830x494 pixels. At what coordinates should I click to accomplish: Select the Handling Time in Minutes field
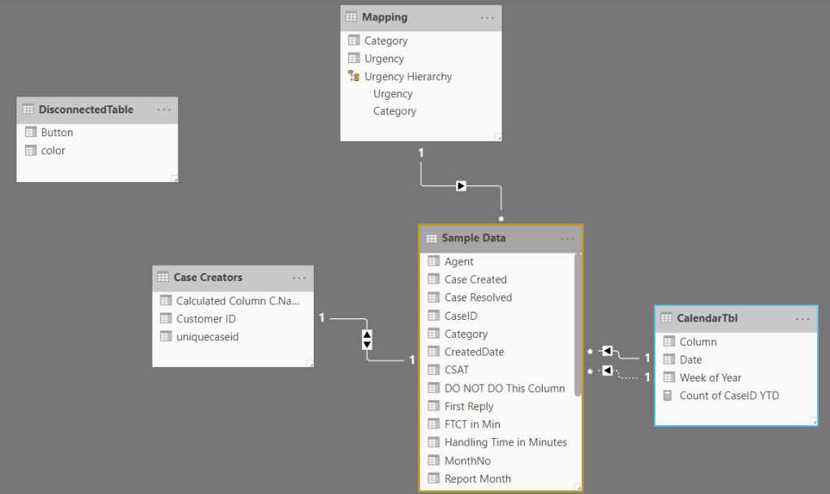(505, 442)
